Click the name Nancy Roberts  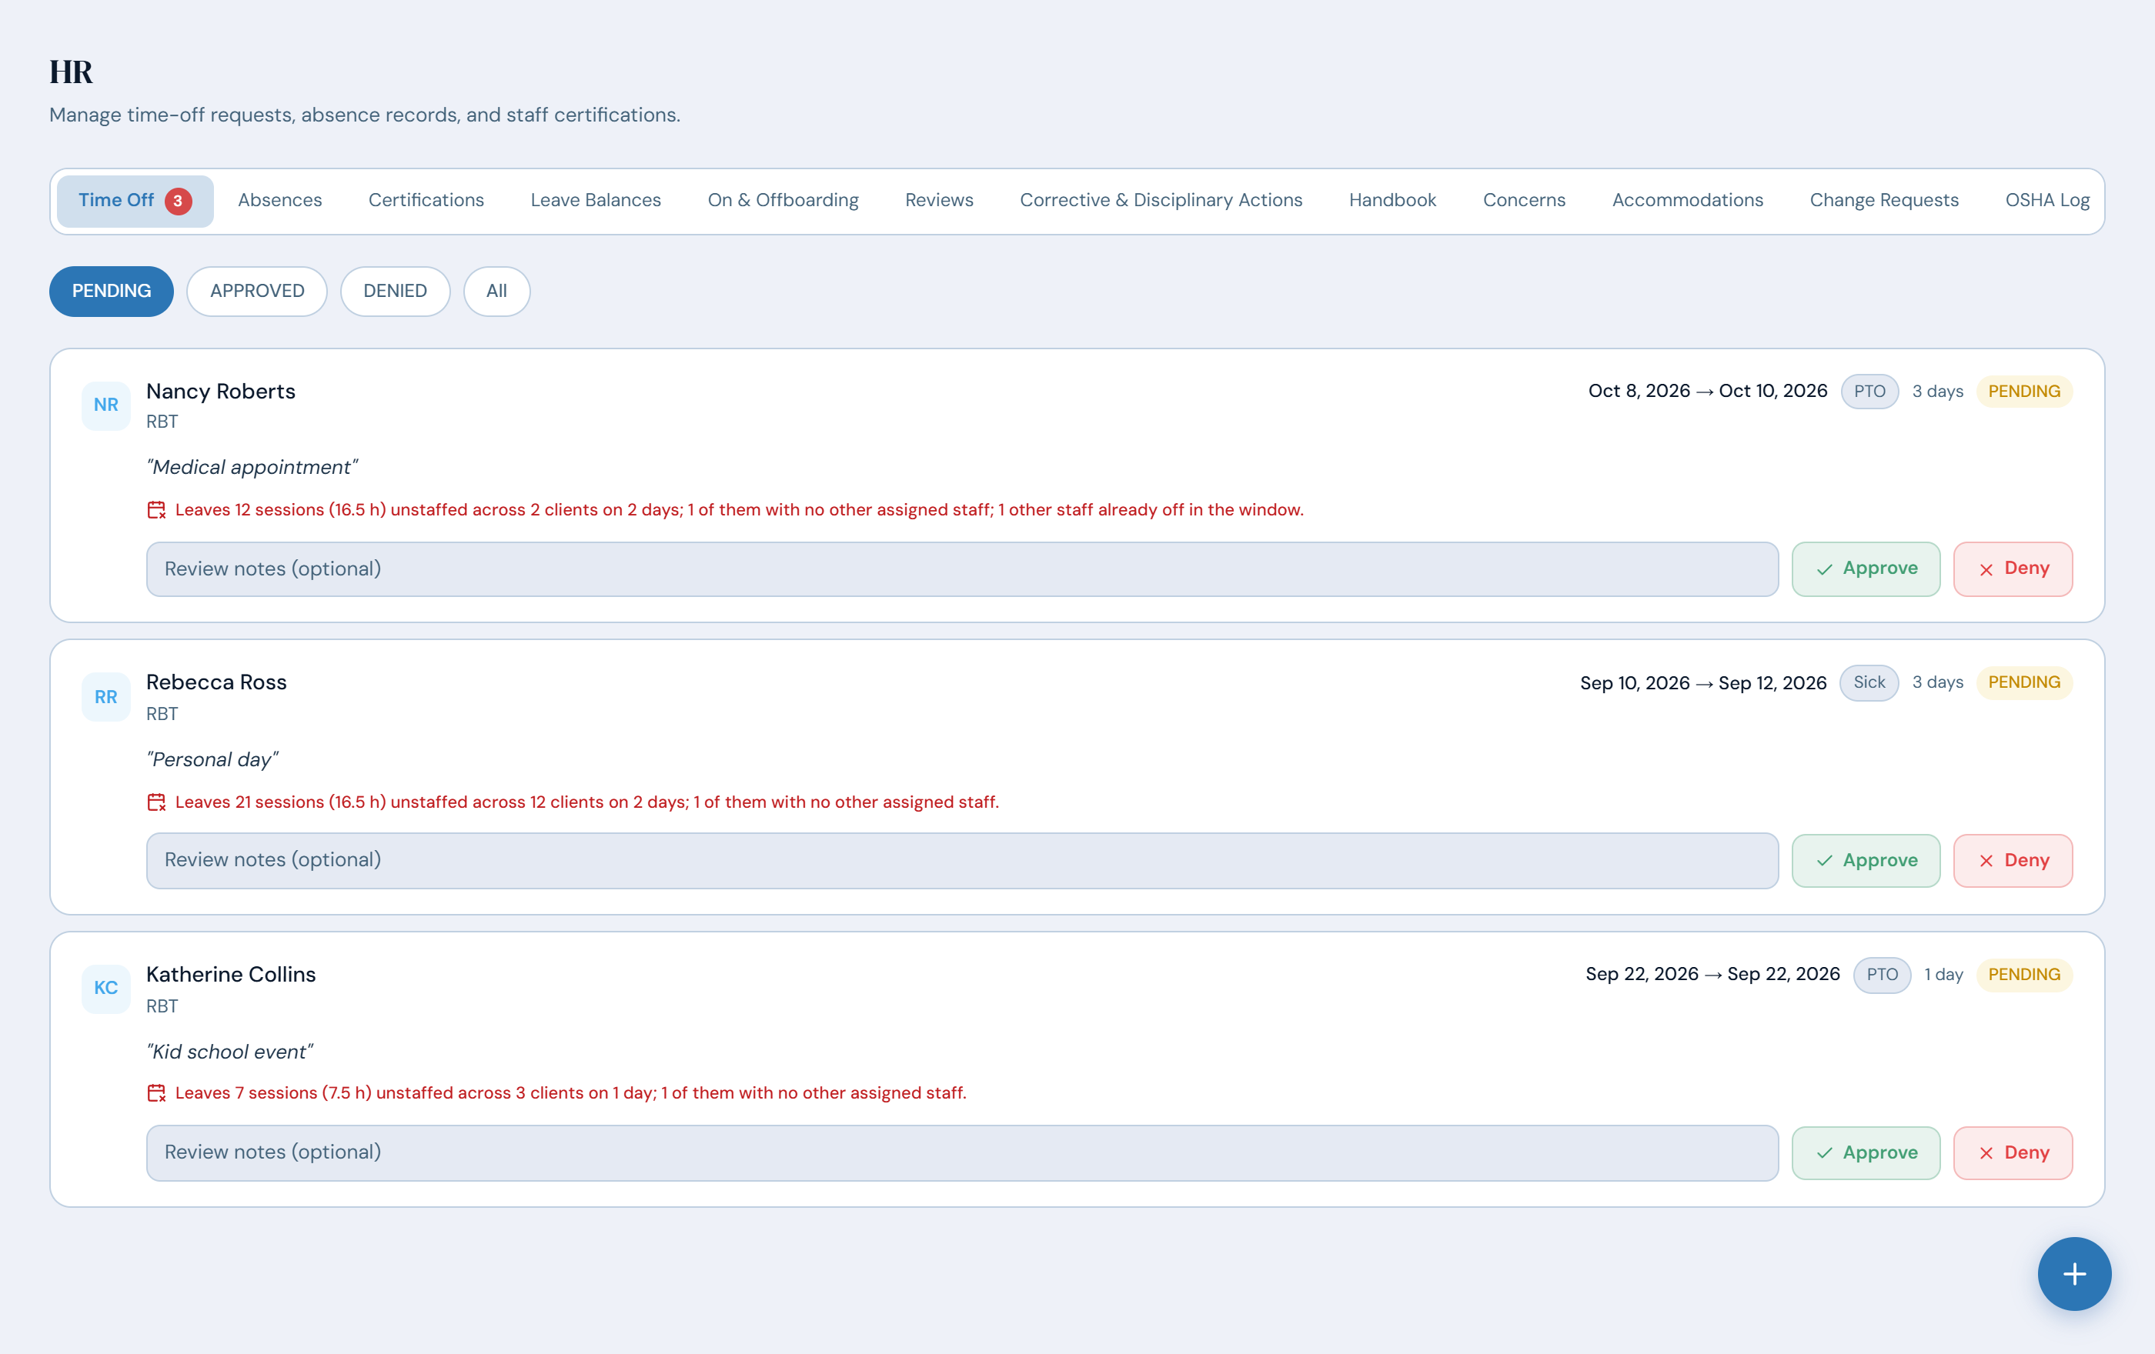220,392
